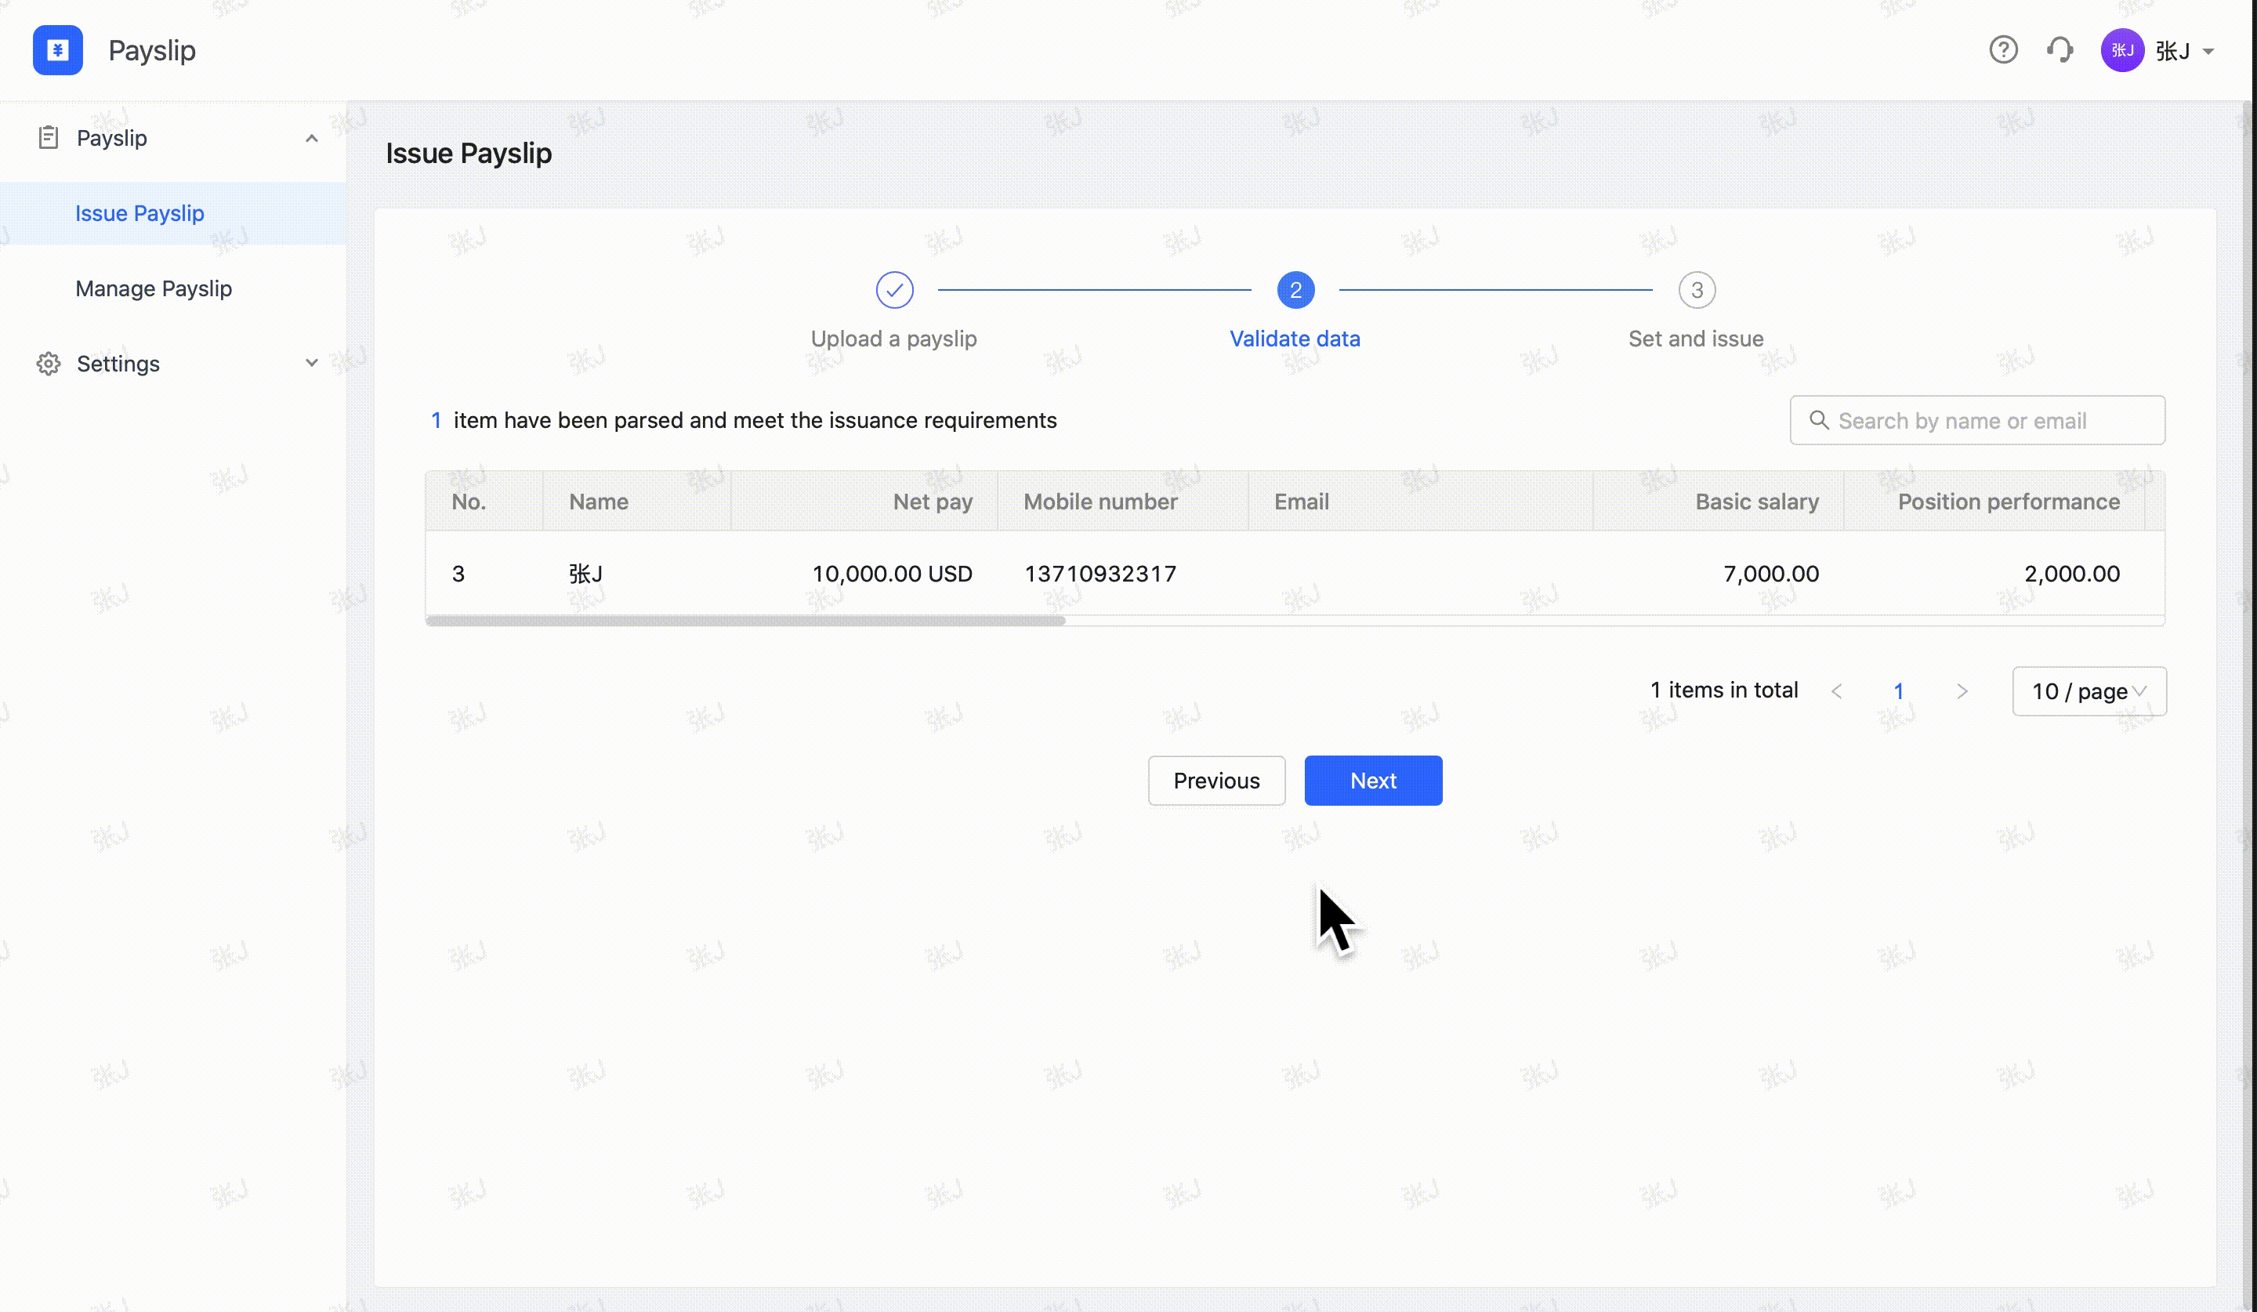Switch to Manage Payslip
Image resolution: width=2257 pixels, height=1312 pixels.
(x=154, y=288)
